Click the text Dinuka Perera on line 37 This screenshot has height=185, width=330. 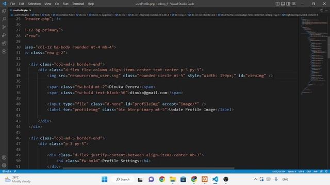click(124, 87)
